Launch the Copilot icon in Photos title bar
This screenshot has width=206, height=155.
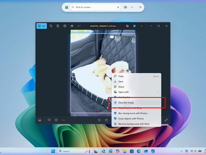point(127,26)
